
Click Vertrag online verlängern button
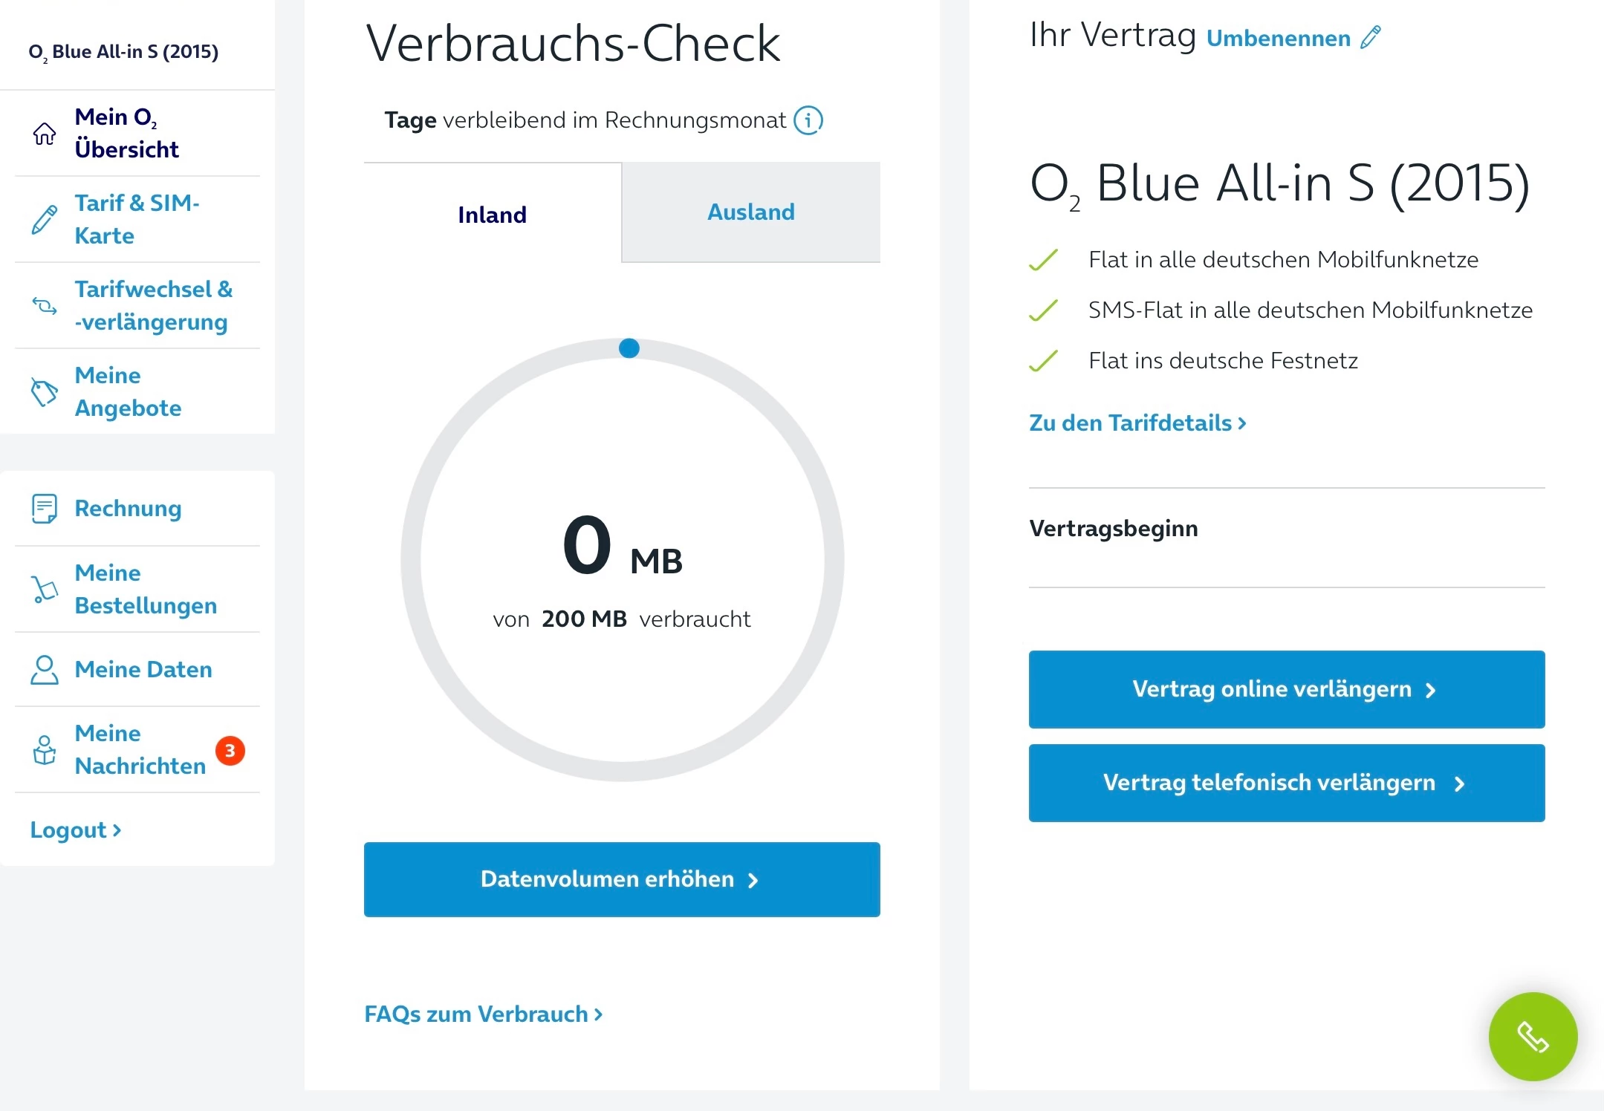coord(1286,689)
